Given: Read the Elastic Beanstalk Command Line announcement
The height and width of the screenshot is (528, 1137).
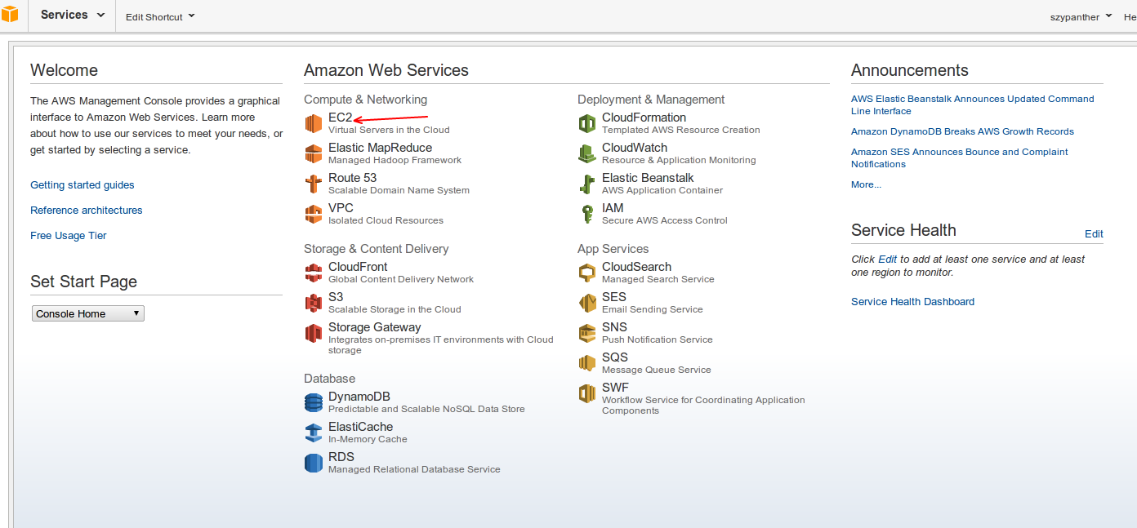Looking at the screenshot, I should pos(972,104).
